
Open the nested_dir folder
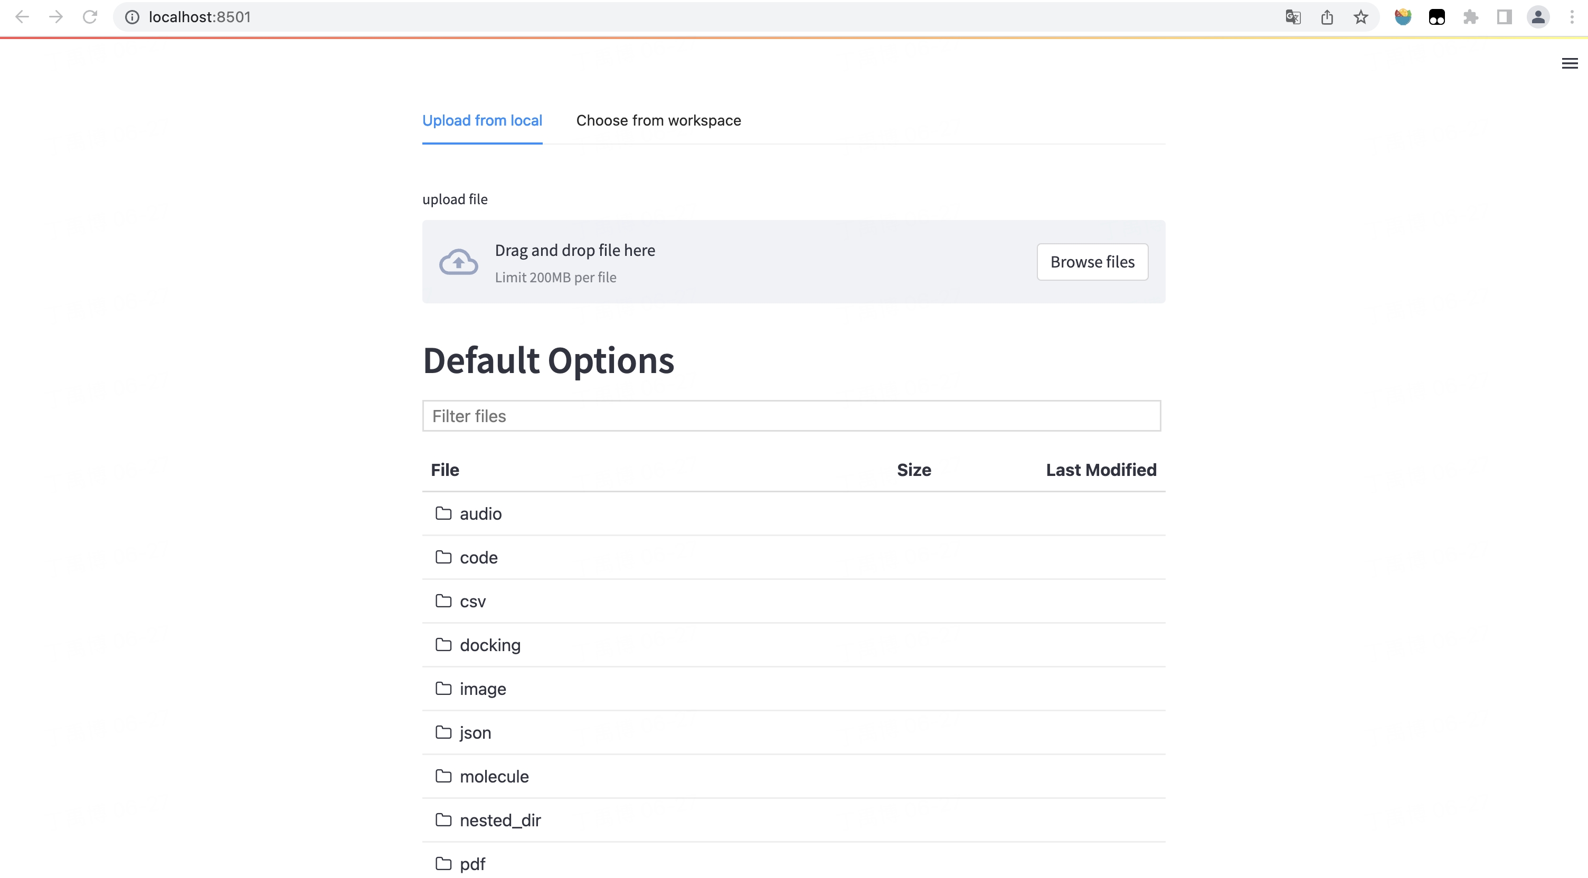(499, 819)
